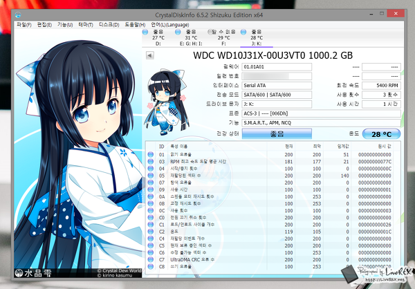Image resolution: width=415 pixels, height=289 pixels.
Task: Select the 재할당된 섹터 수 attribute name
Action: (x=185, y=176)
